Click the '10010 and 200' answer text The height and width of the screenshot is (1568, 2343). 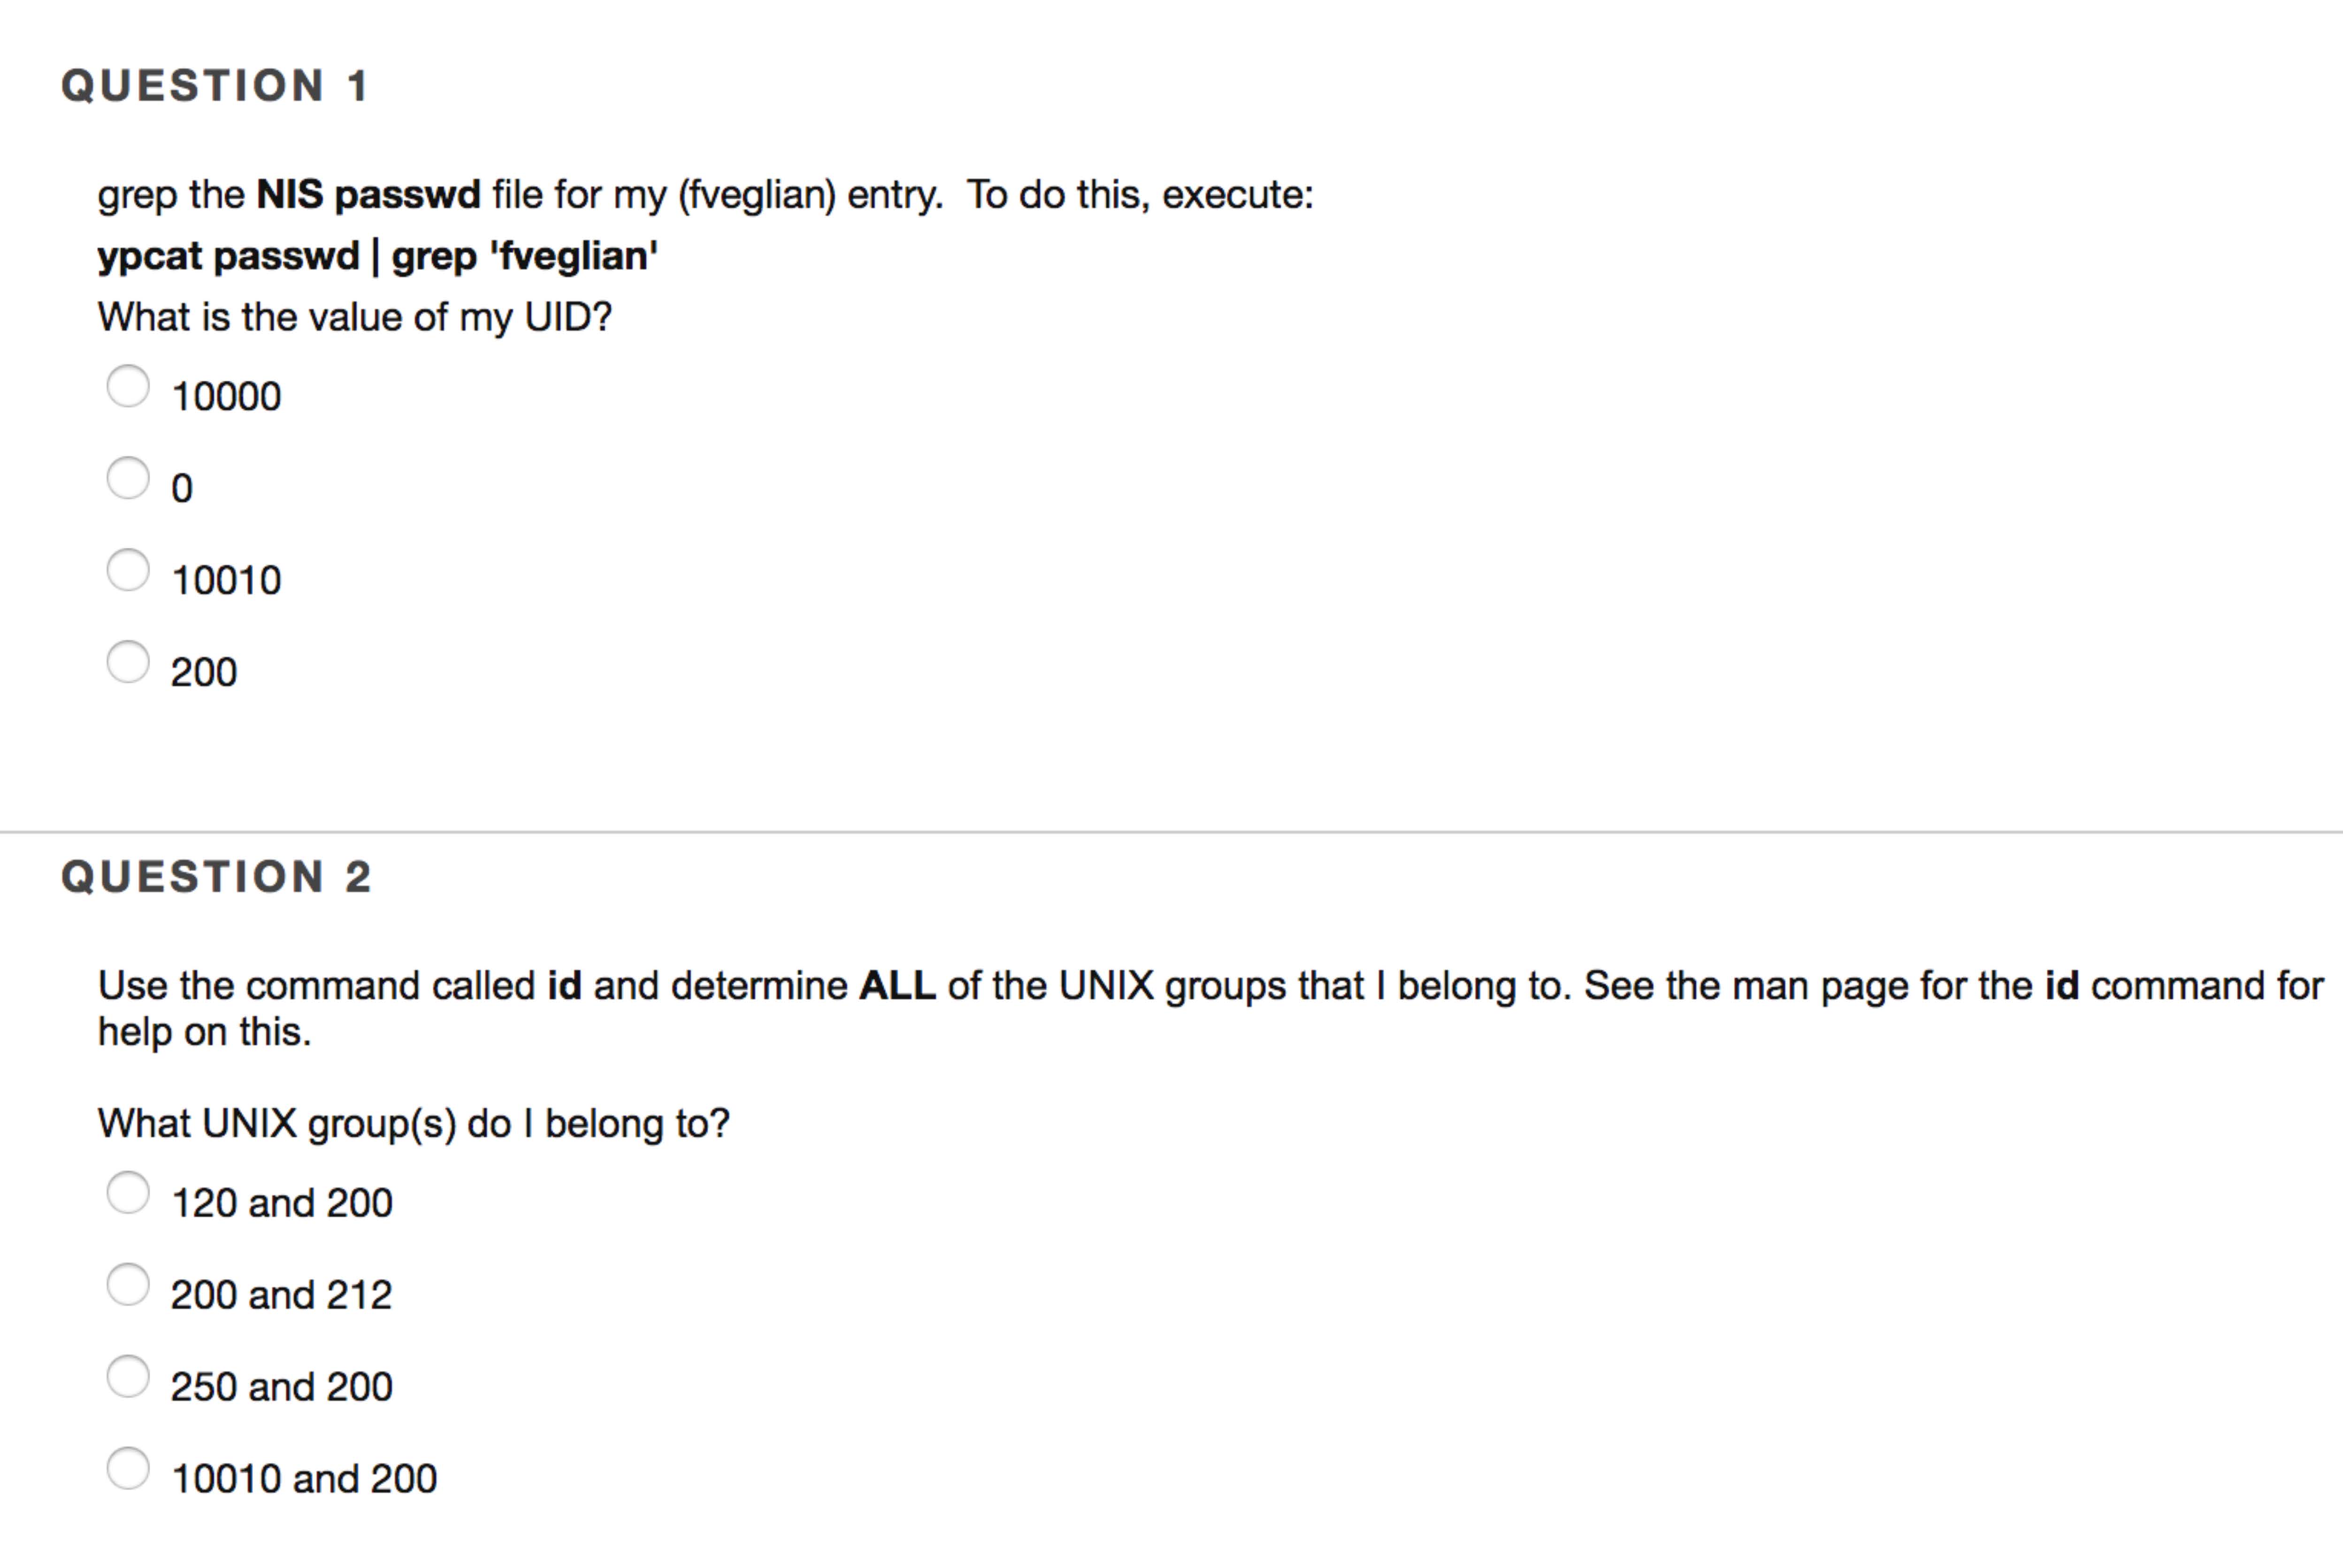pyautogui.click(x=304, y=1480)
